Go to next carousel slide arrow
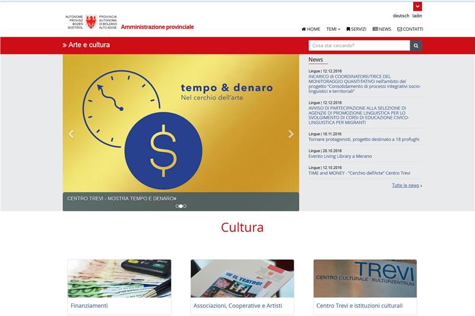 (291, 134)
